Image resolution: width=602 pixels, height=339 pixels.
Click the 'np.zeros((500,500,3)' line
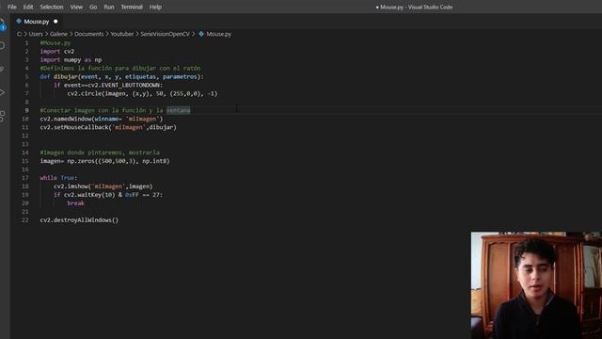tap(104, 161)
